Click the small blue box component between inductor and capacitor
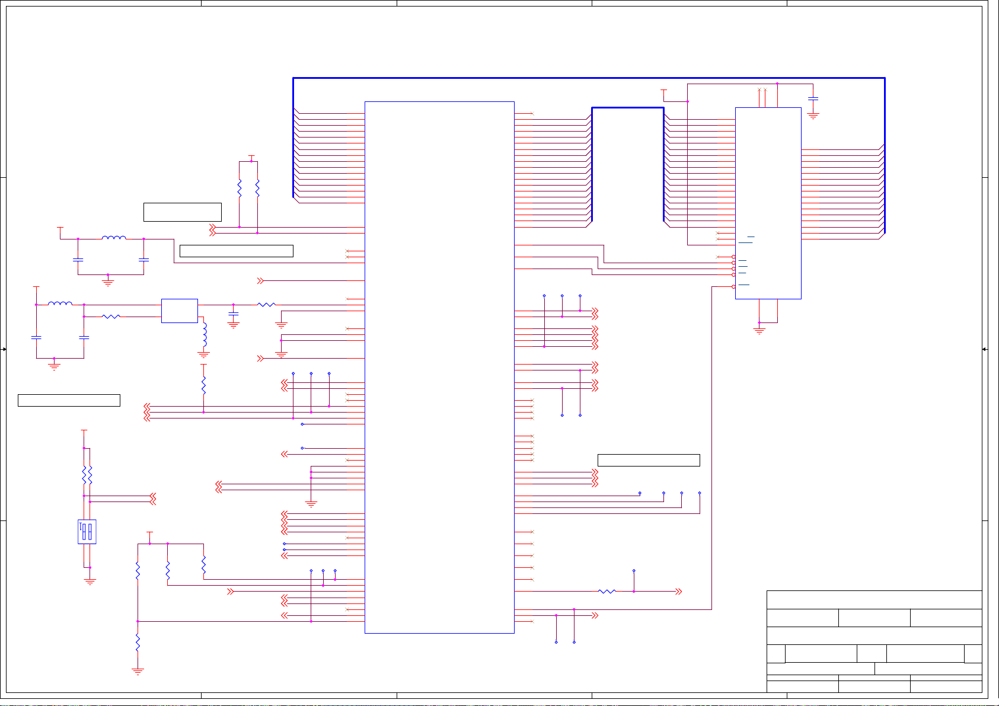This screenshot has width=999, height=706. (180, 311)
